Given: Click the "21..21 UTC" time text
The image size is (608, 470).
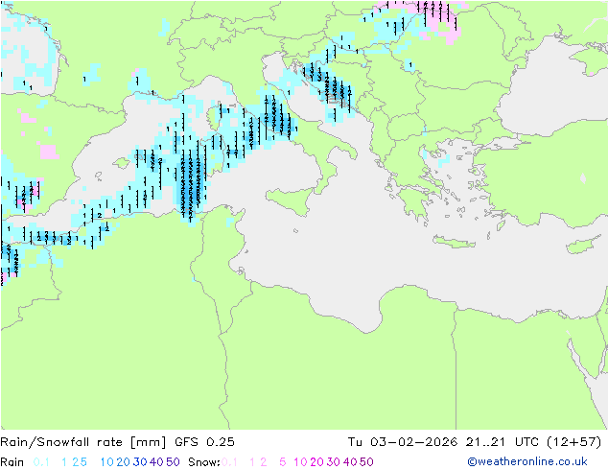Looking at the screenshot, I should tap(503, 442).
